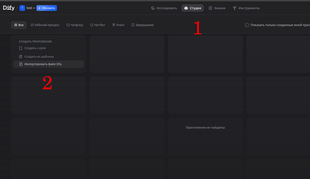Show only Чат-бот apps

[98, 25]
